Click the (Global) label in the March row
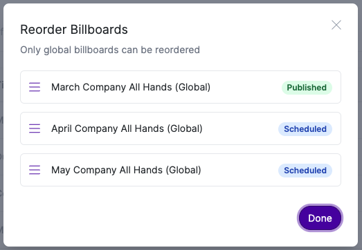 [193, 87]
